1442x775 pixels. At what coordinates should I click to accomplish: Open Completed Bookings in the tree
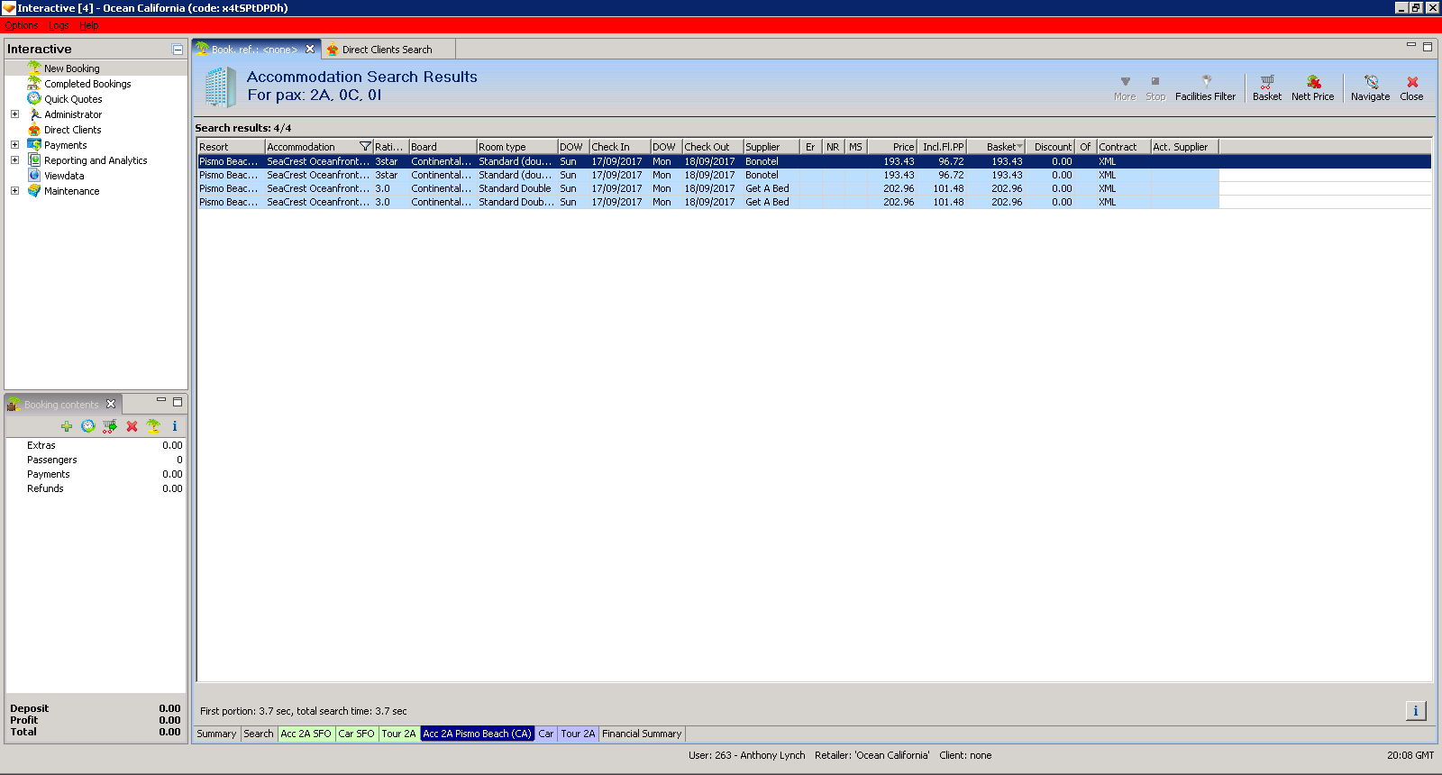pos(87,84)
